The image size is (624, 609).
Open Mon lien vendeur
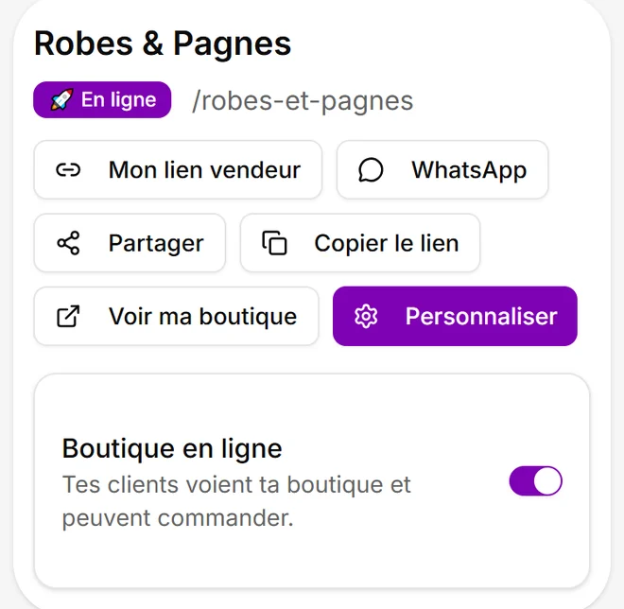tap(178, 170)
